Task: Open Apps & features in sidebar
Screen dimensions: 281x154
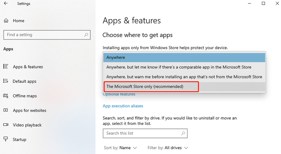Action: (x=28, y=67)
